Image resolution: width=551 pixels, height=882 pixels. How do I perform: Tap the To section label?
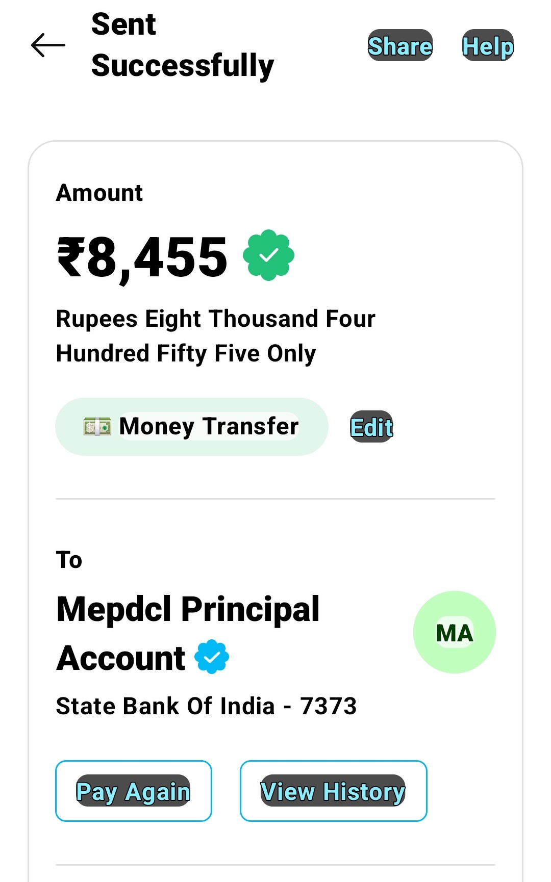click(x=69, y=560)
